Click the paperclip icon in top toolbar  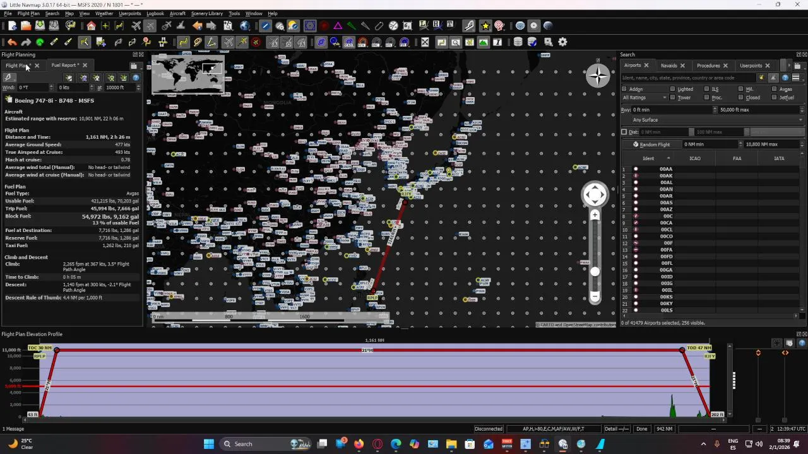(379, 26)
